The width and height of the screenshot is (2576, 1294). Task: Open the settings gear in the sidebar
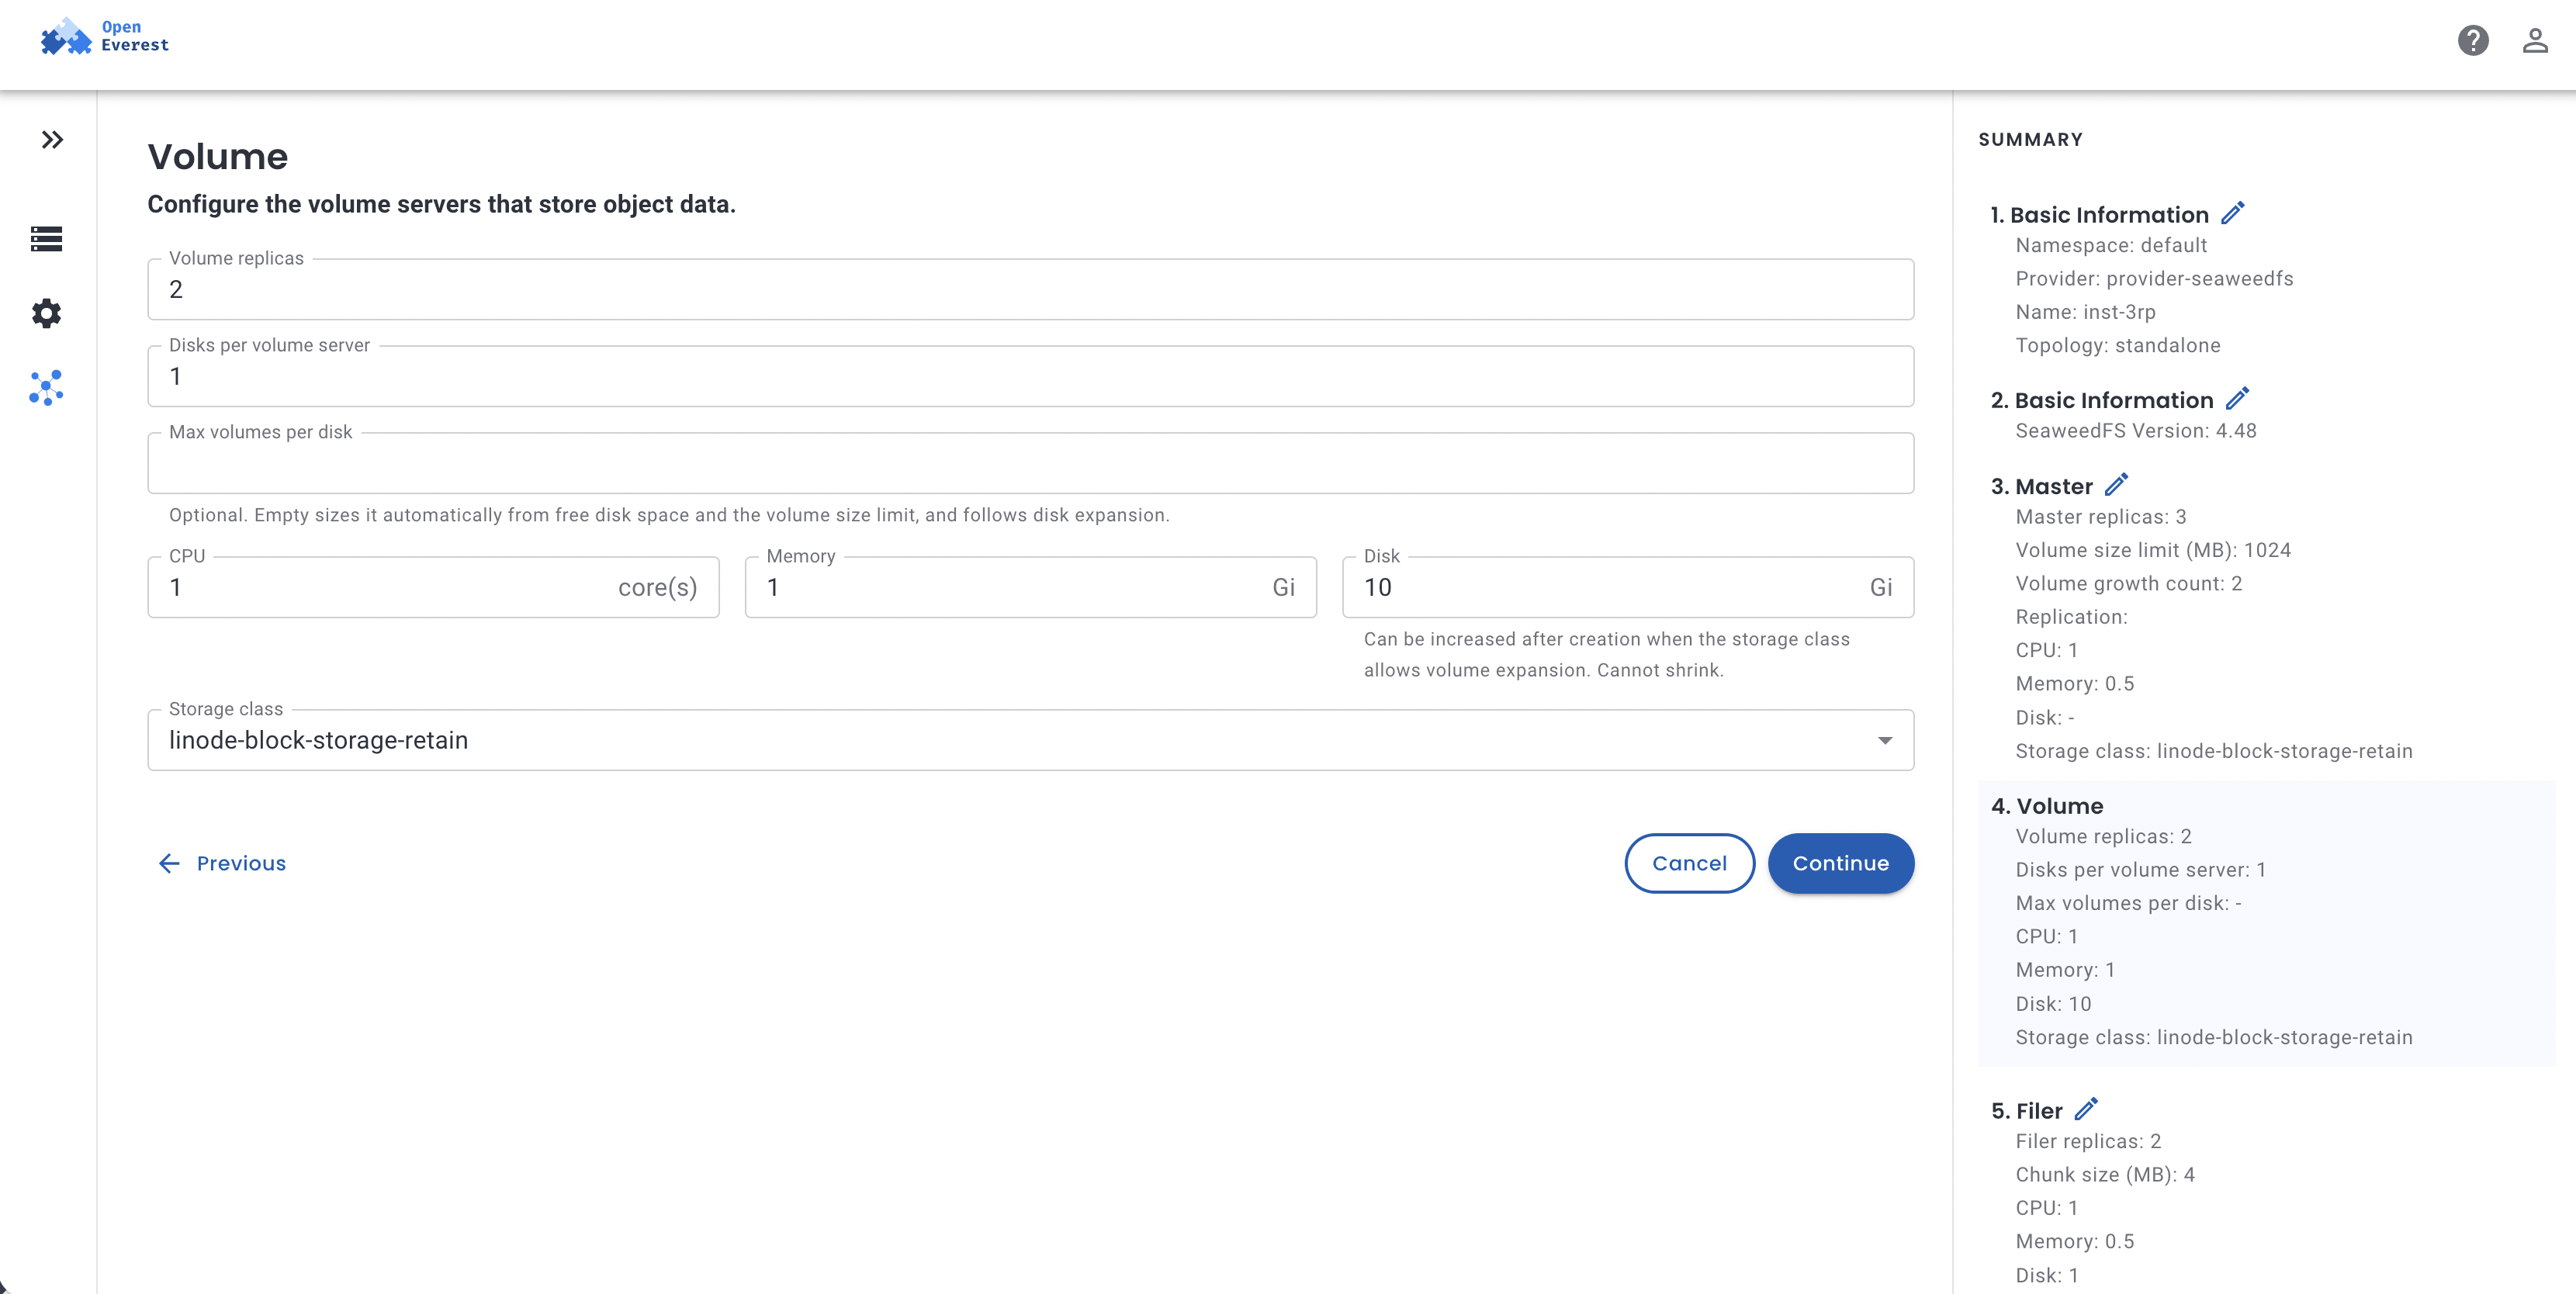(46, 313)
